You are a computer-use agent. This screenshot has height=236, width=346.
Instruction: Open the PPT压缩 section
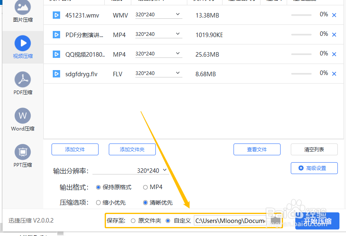pyautogui.click(x=23, y=156)
